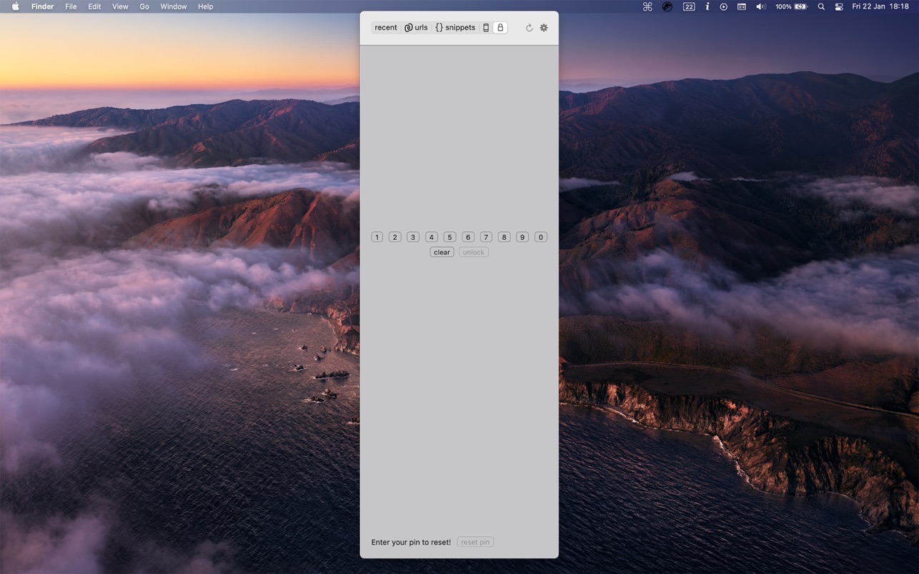Click the circled play menu bar icon
The width and height of the screenshot is (919, 574).
click(x=724, y=6)
